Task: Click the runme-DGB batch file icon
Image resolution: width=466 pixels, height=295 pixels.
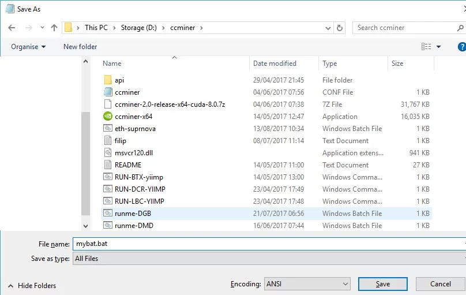Action: pos(108,213)
